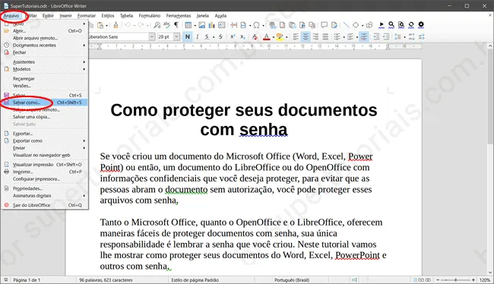Click the Clone Formatting paintbrush icon
Viewport: 494px width, 284px height.
click(116, 25)
